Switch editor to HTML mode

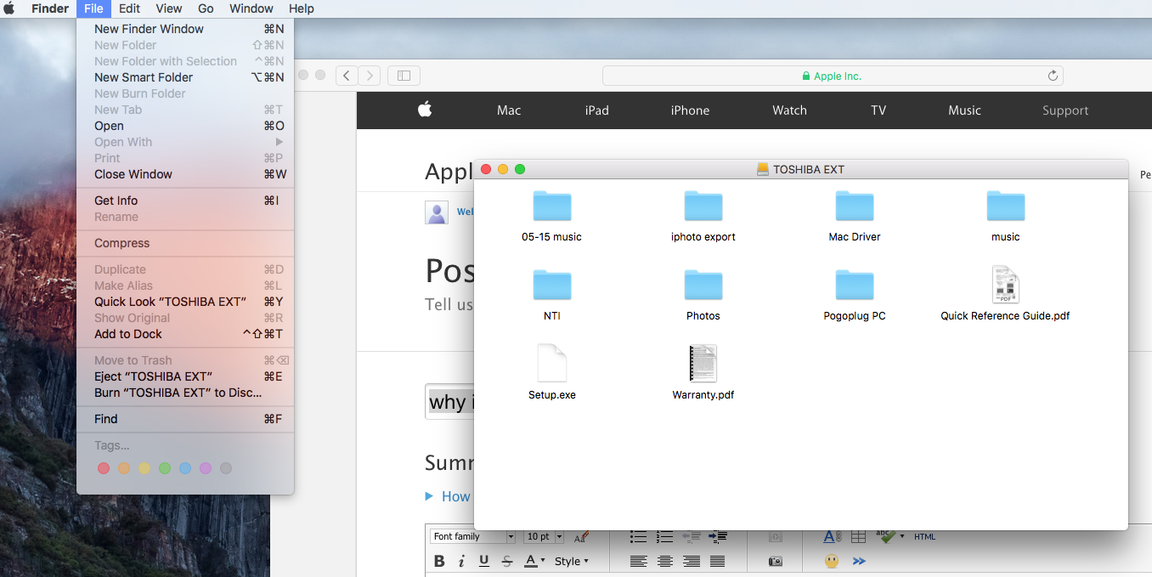pos(924,537)
